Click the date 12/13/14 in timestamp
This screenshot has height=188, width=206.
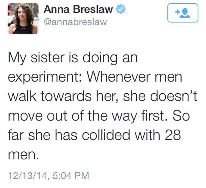28,176
